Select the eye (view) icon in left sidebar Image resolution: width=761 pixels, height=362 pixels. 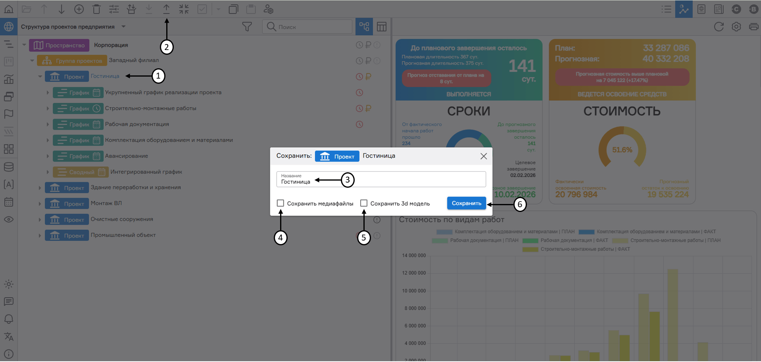coord(9,219)
